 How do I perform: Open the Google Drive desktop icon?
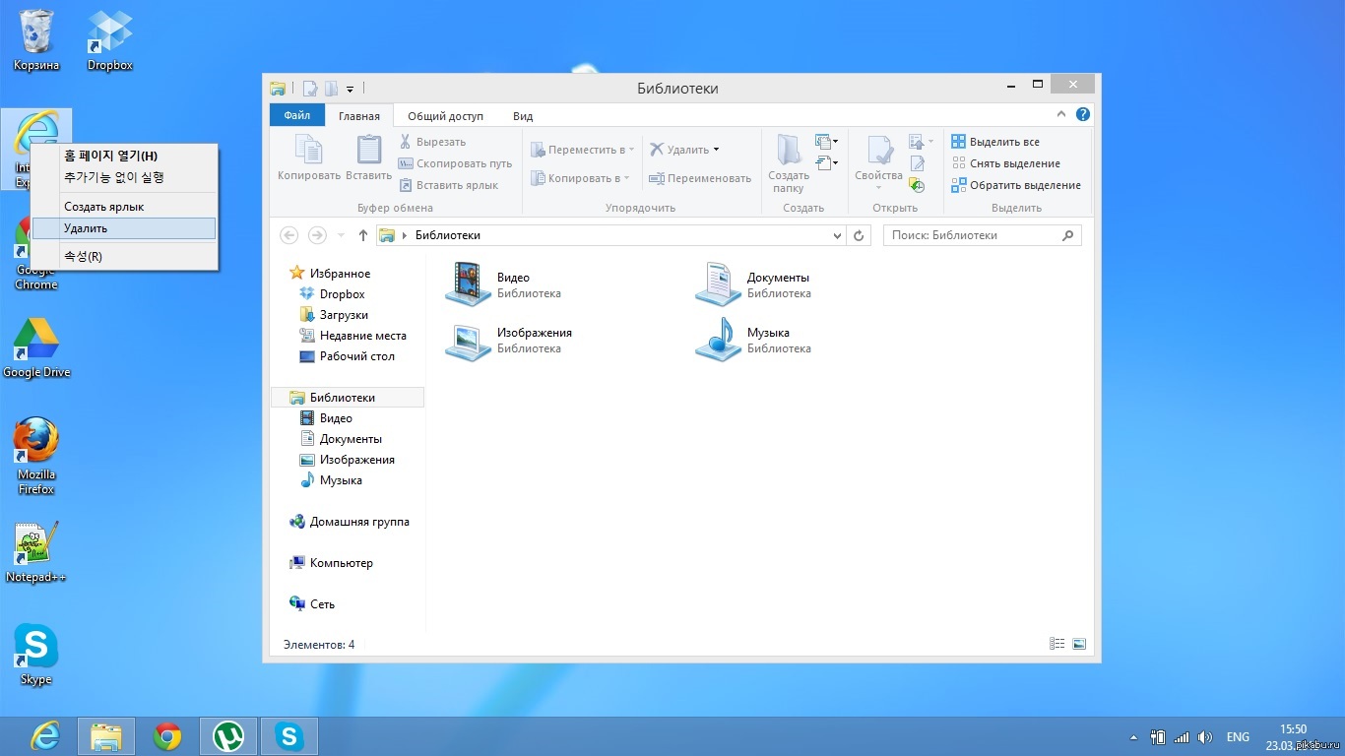click(x=35, y=341)
